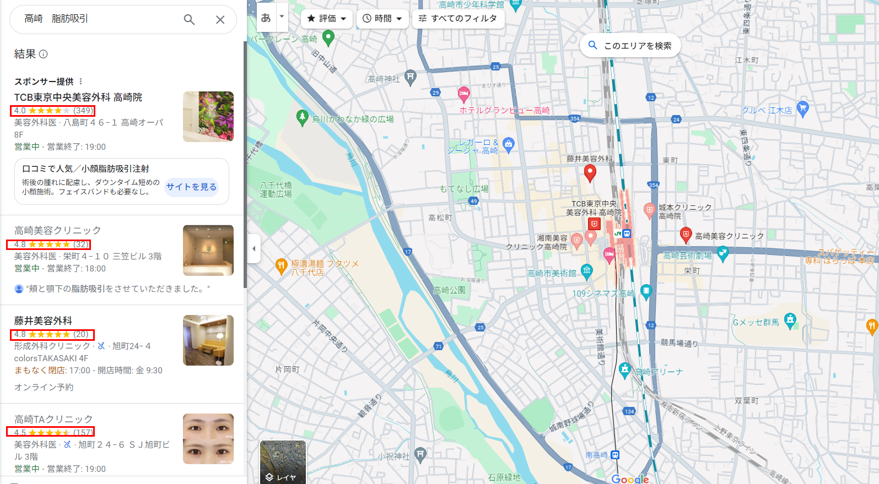Click TCB東京中央美容外科 map marker
The image size is (879, 484).
click(594, 224)
